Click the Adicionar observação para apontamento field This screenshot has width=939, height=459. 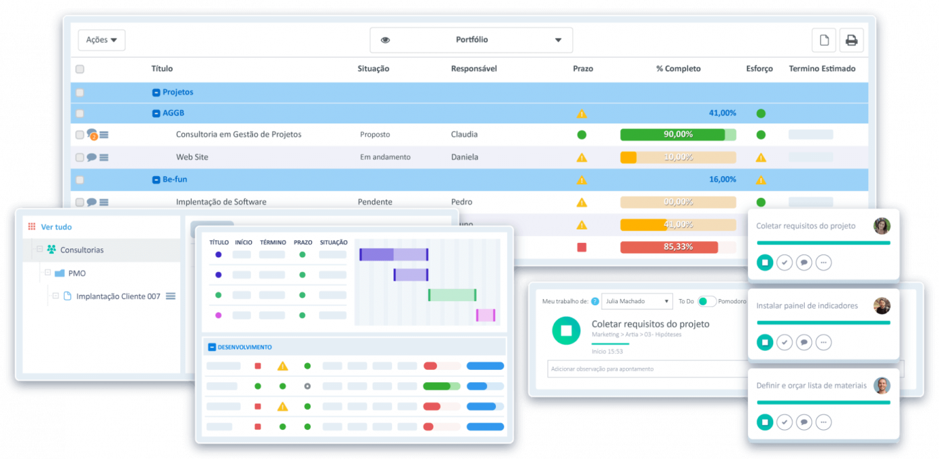coord(648,369)
